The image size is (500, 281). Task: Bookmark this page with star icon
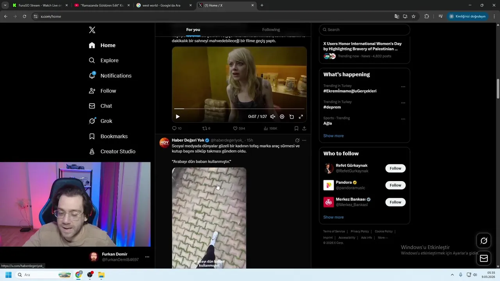413,16
